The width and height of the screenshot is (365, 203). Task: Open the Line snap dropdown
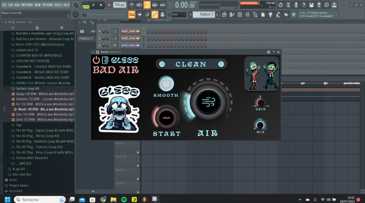click(179, 15)
